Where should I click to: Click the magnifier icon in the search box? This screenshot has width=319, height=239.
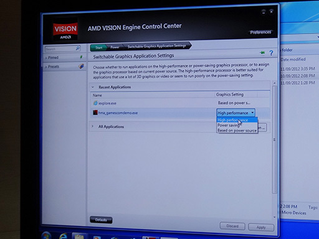point(77,49)
